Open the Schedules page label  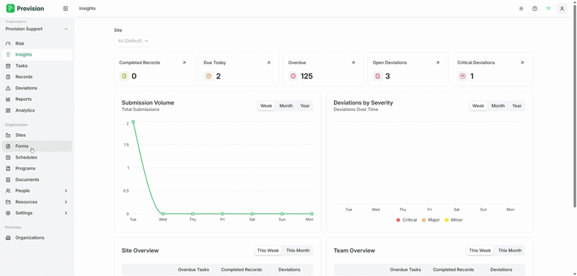point(26,157)
